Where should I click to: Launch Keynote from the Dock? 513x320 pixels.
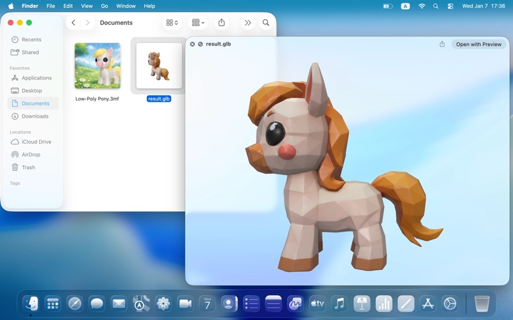[x=362, y=303]
